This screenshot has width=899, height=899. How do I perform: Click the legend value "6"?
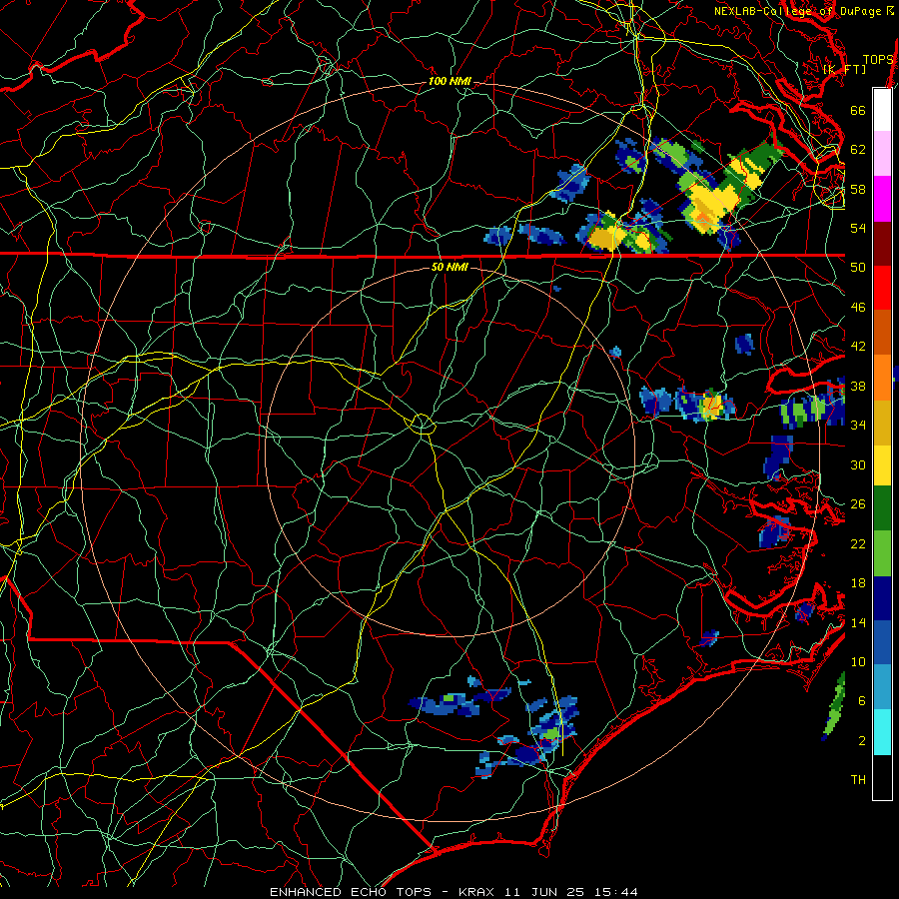click(862, 700)
